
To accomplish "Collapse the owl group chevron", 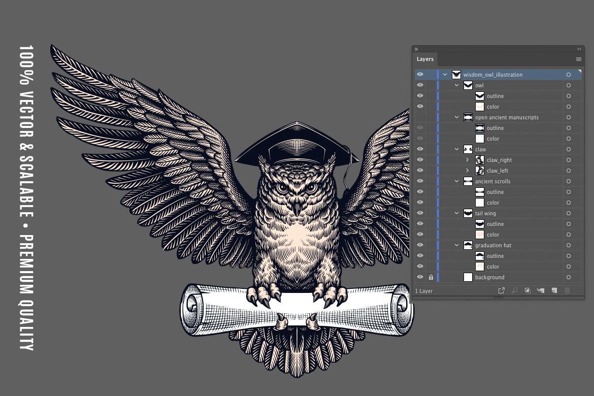I will [x=457, y=85].
